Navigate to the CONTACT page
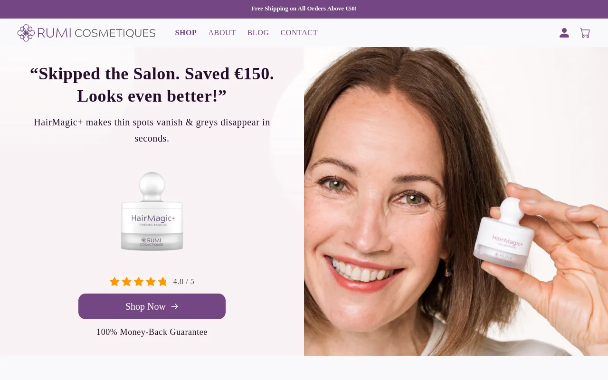This screenshot has height=380, width=608. 299,33
